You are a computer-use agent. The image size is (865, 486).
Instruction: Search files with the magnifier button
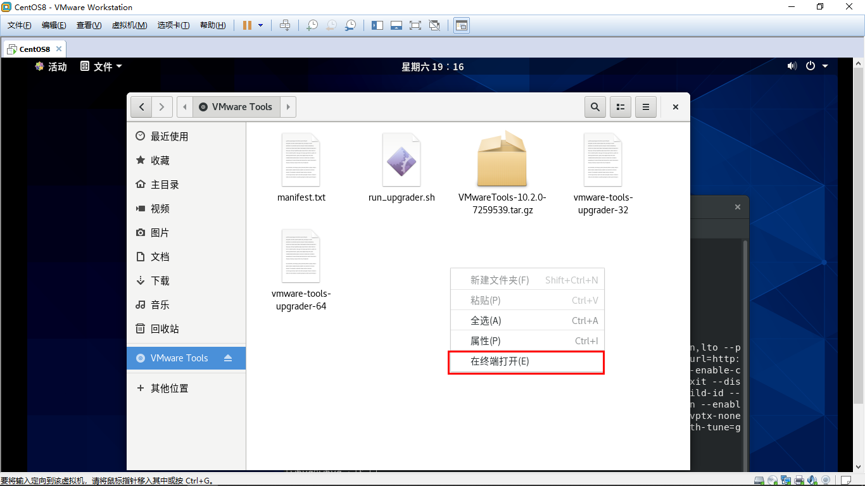pyautogui.click(x=595, y=107)
